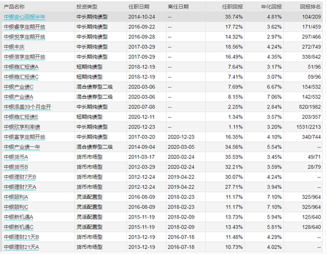The image size is (326, 254).
Task: Select 短期纯债型 in 中银稳汇短债E row
Action: coord(90,117)
